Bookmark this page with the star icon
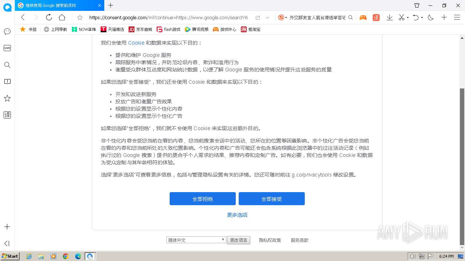The height and width of the screenshot is (261, 465). click(x=80, y=17)
